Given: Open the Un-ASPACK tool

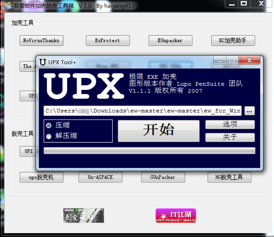Looking at the screenshot, I should point(101,177).
